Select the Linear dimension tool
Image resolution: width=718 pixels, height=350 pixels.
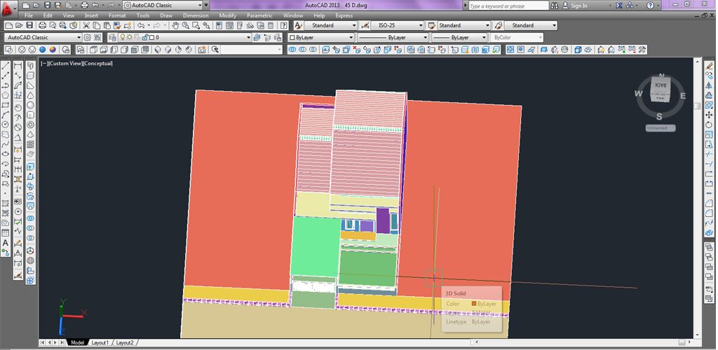(x=18, y=65)
